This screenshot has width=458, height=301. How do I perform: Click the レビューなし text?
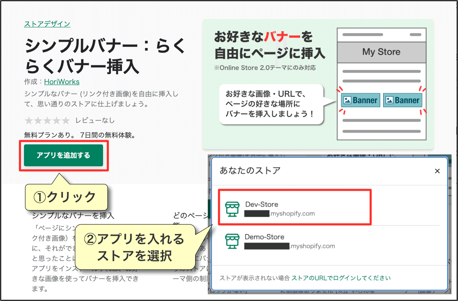click(95, 120)
